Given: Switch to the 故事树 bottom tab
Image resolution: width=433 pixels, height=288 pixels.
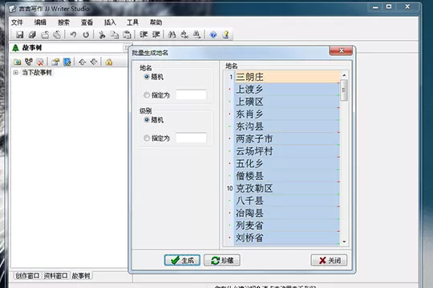Looking at the screenshot, I should coord(81,275).
